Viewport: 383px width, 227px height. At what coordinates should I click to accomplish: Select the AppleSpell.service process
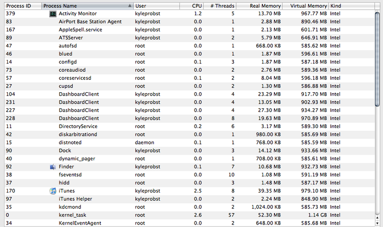[x=189, y=30]
